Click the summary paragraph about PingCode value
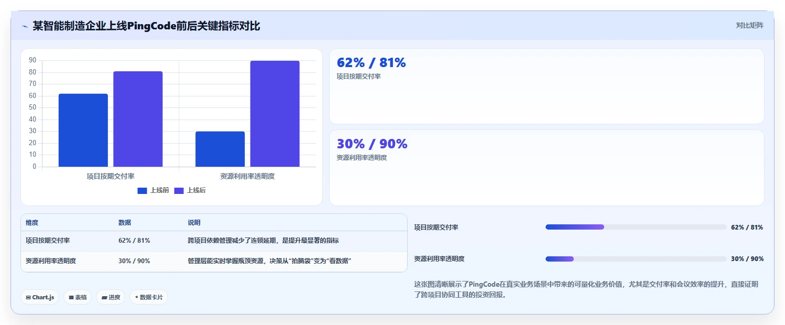 [x=586, y=289]
